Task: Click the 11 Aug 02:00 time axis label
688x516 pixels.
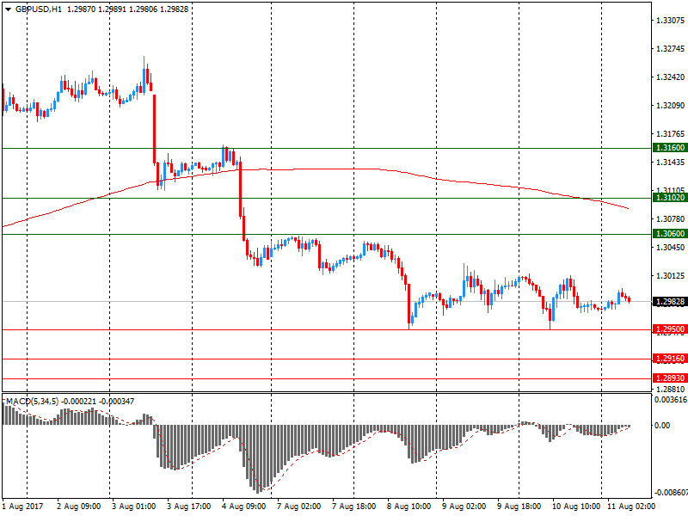Action: (631, 507)
